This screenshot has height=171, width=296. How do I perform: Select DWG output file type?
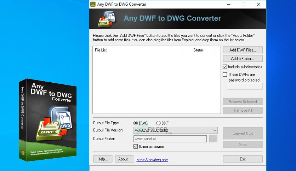136,123
